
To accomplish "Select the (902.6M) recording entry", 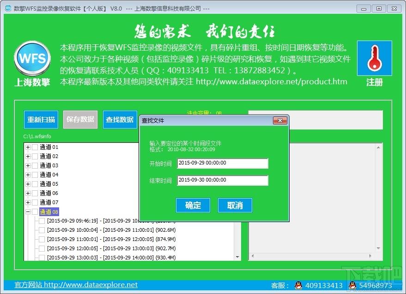I will point(111,230).
